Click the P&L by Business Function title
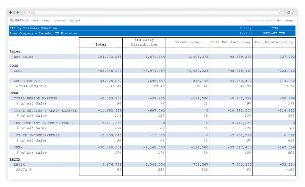Image resolution: width=305 pixels, height=187 pixels. 33,28
